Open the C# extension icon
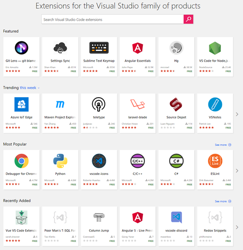The image size is (243, 250). pyautogui.click(x=176, y=161)
